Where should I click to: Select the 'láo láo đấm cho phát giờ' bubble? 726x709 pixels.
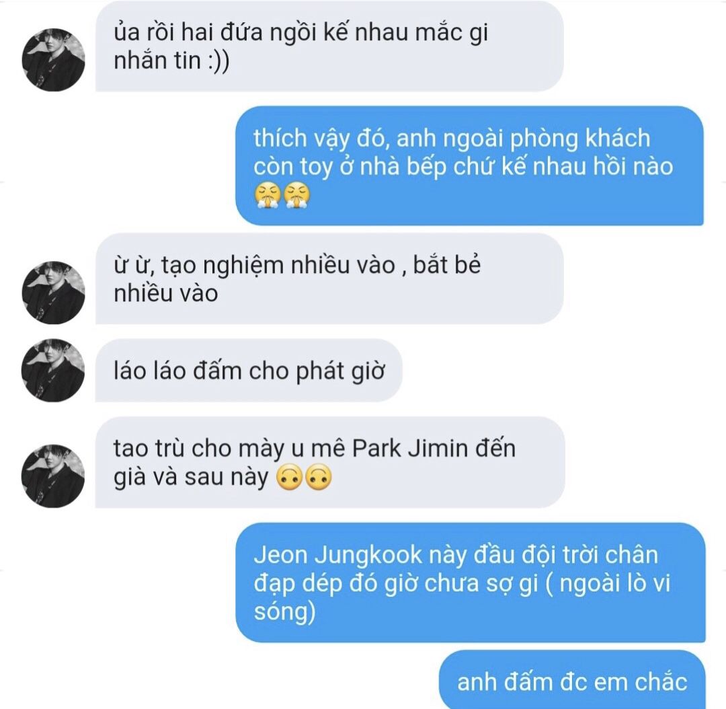coord(249,370)
